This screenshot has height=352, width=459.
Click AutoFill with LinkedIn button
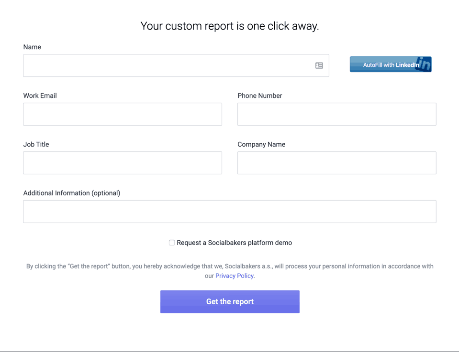pos(391,64)
